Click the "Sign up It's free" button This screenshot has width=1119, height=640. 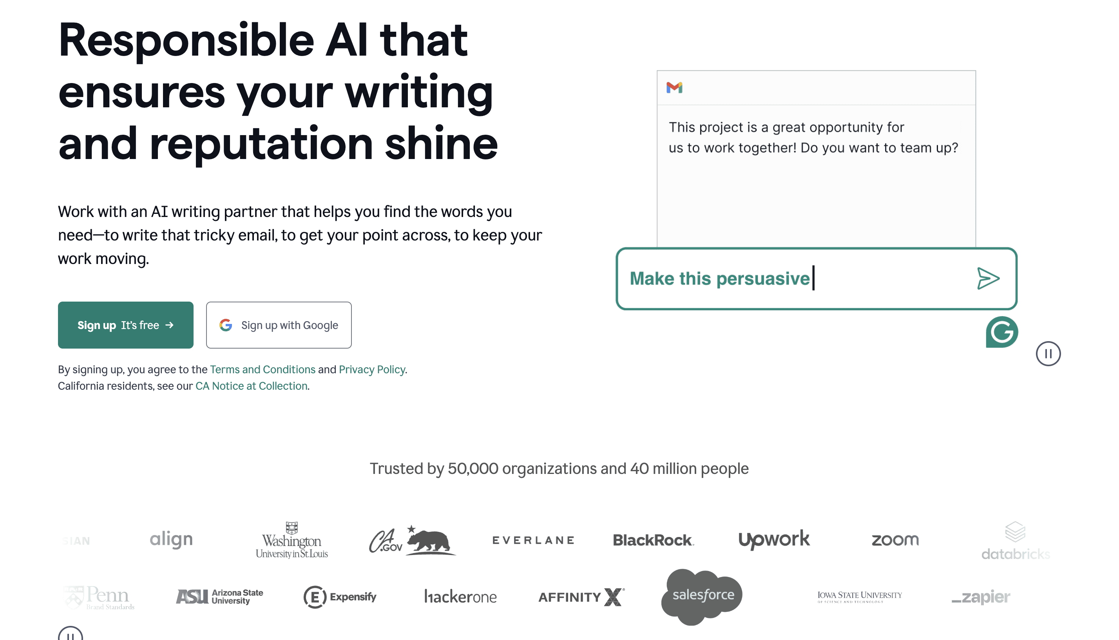[x=125, y=325]
